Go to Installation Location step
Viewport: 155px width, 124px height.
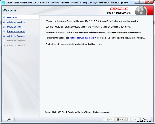point(16,22)
